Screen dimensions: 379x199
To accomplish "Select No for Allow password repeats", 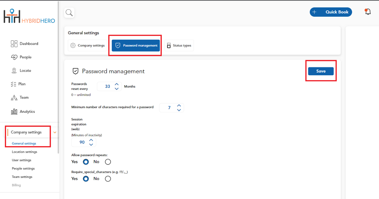I will (108, 162).
